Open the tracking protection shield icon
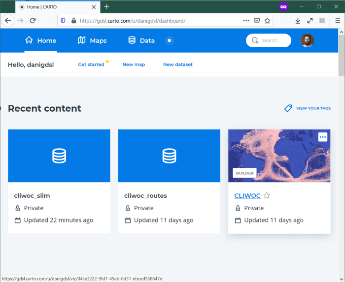Image resolution: width=345 pixels, height=282 pixels. (63, 21)
